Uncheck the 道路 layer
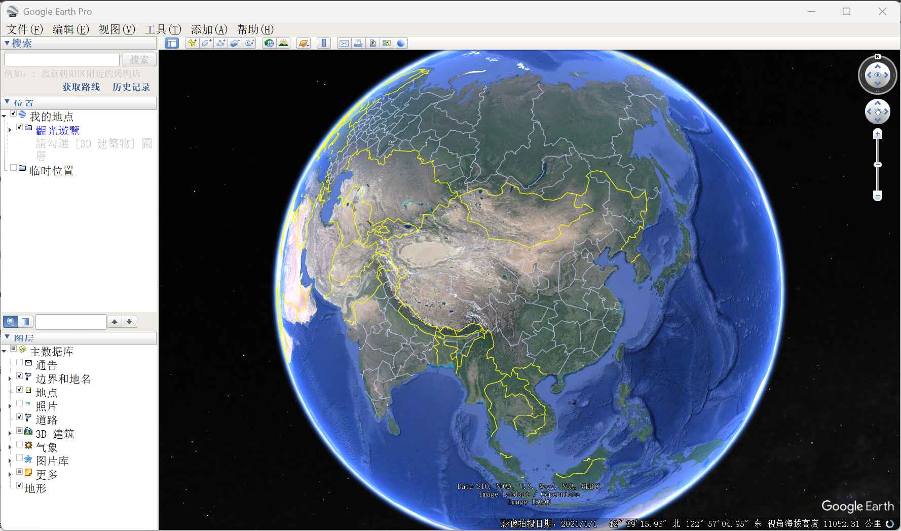This screenshot has height=531, width=901. [x=19, y=418]
